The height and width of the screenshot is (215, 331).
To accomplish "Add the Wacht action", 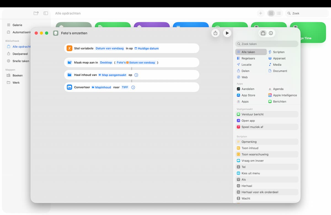I will (x=267, y=198).
